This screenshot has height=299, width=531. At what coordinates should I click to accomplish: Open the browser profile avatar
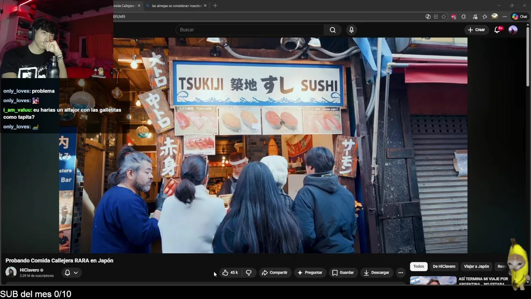coord(494,17)
